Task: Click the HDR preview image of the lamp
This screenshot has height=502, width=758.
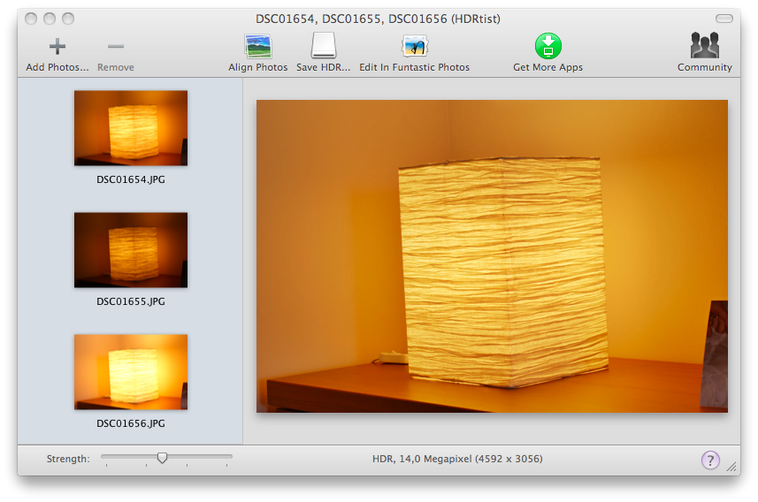Action: click(x=492, y=256)
